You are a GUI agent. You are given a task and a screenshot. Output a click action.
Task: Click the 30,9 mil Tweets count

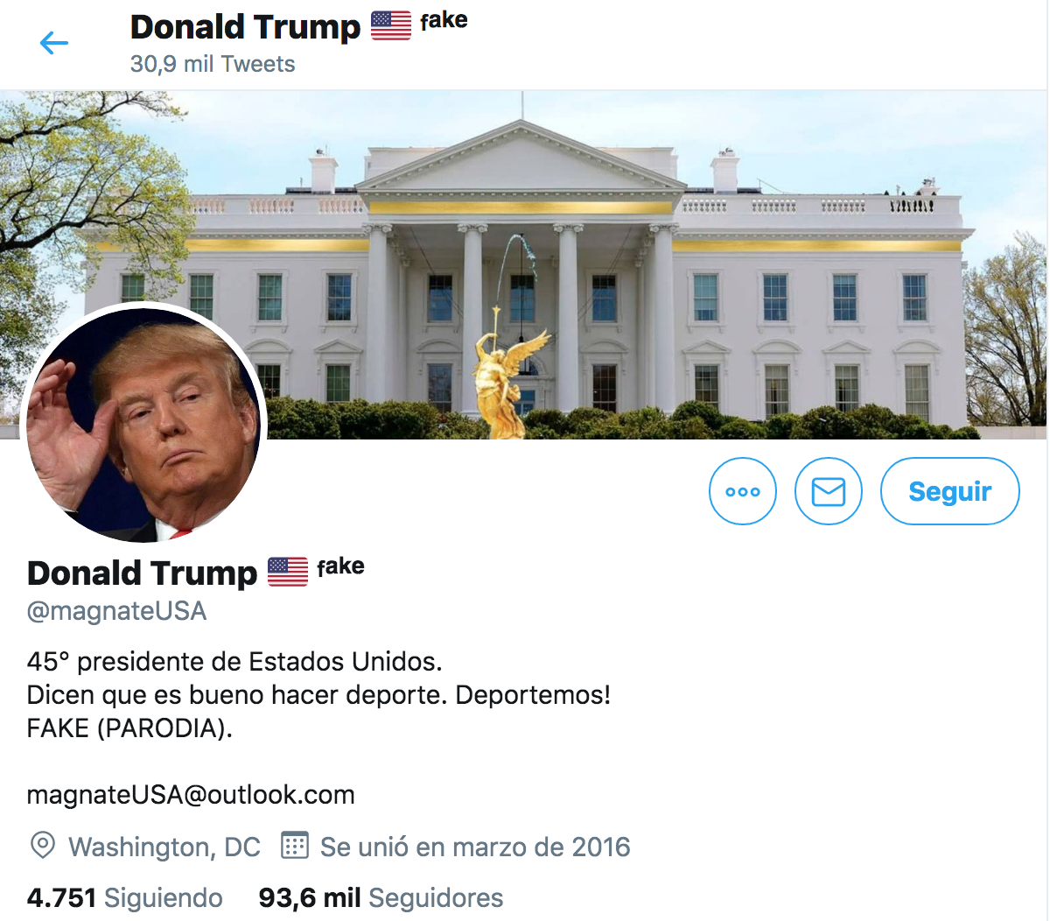pos(213,64)
